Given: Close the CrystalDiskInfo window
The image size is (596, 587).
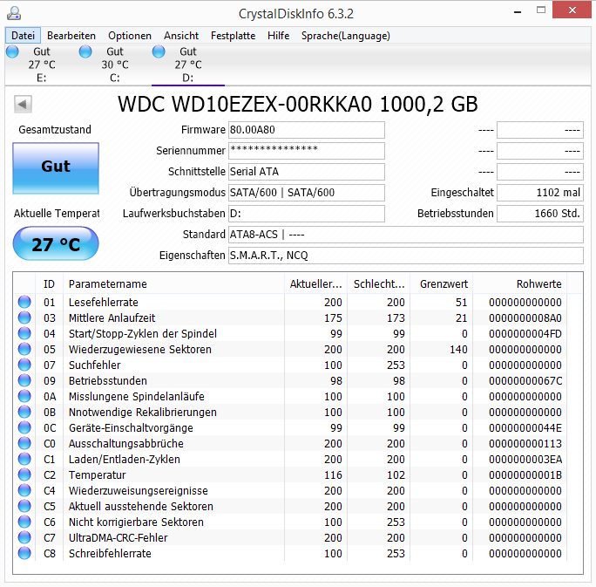Looking at the screenshot, I should coord(572,10).
